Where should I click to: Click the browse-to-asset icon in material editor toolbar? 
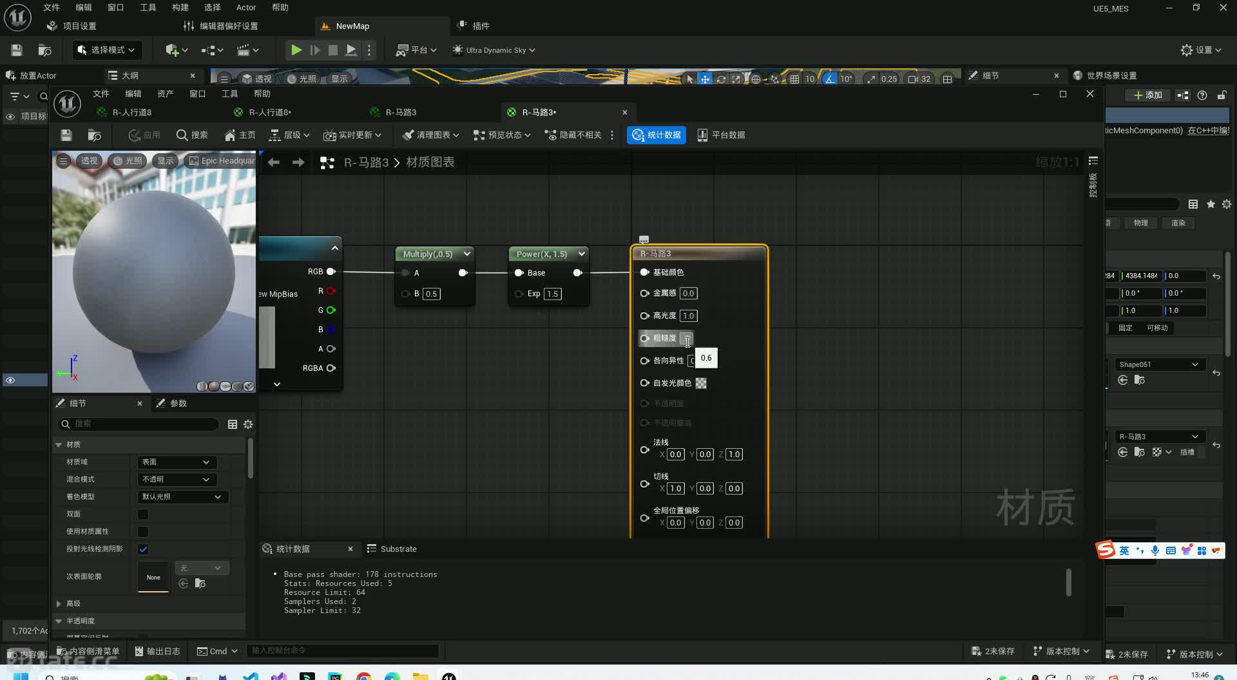95,135
